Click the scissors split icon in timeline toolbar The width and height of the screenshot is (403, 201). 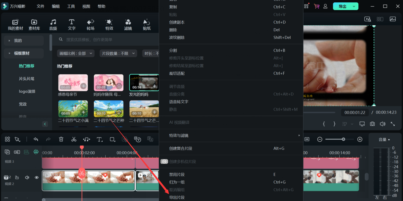point(74,139)
